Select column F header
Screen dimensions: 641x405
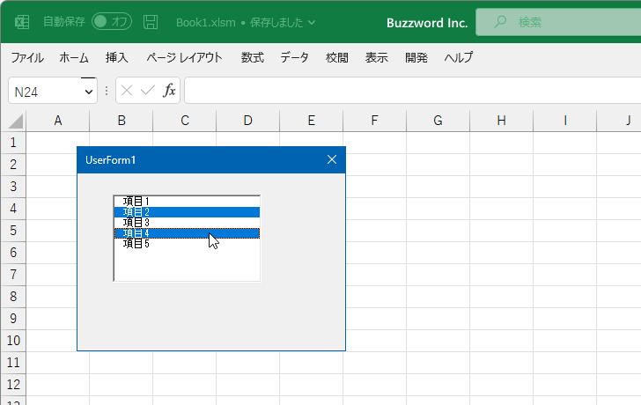(x=375, y=121)
